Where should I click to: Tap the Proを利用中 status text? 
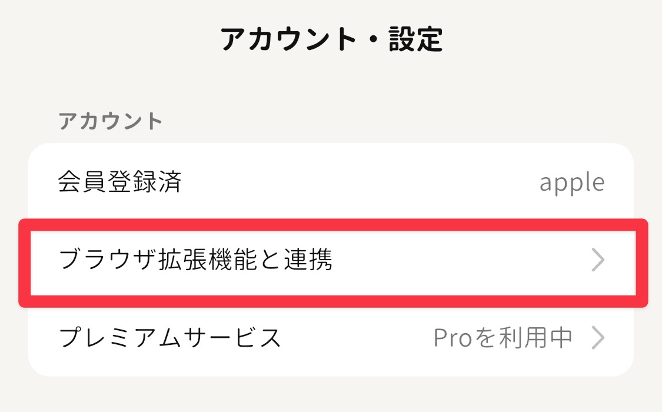[x=503, y=338]
